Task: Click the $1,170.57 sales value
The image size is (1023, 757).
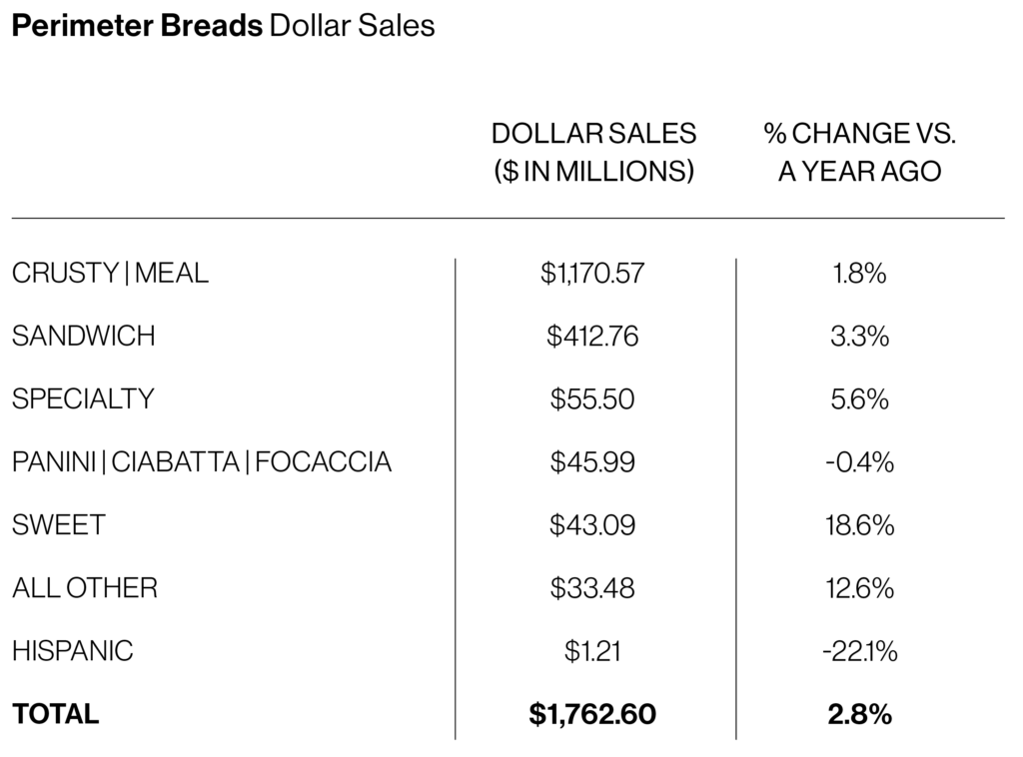Action: coord(592,273)
